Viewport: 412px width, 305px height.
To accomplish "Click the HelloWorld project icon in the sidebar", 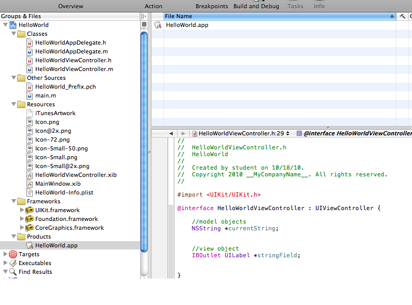I will tap(13, 25).
